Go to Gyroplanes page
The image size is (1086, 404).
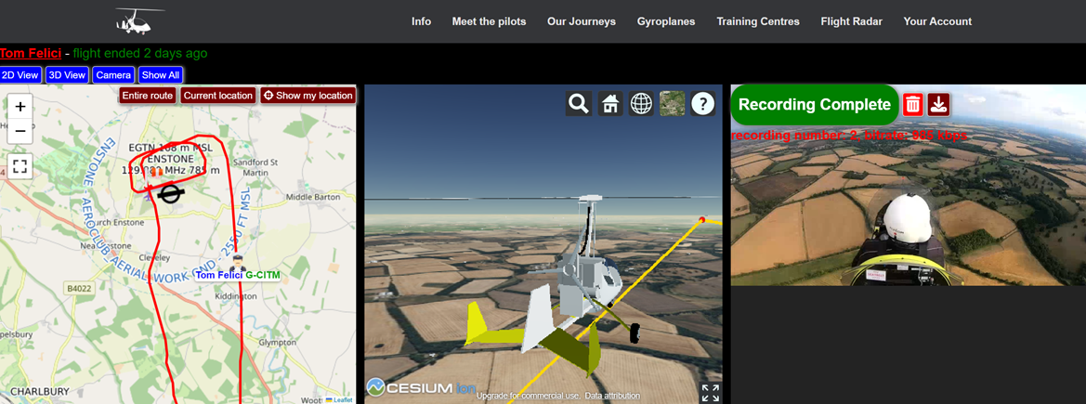(x=666, y=21)
